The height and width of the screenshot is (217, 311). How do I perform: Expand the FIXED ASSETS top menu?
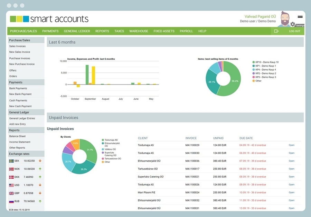tap(164, 31)
